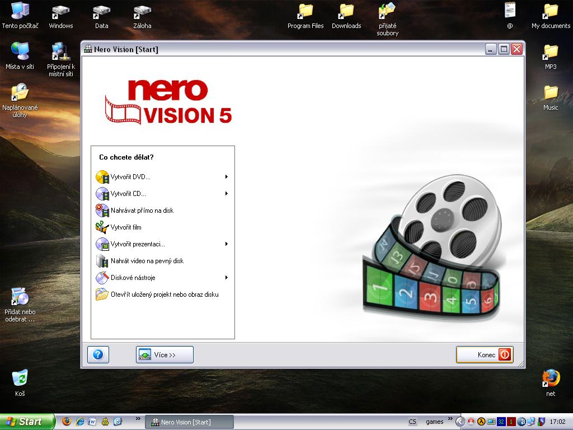Select the MP3 folder on desktop
The width and height of the screenshot is (573, 430).
pyautogui.click(x=551, y=57)
